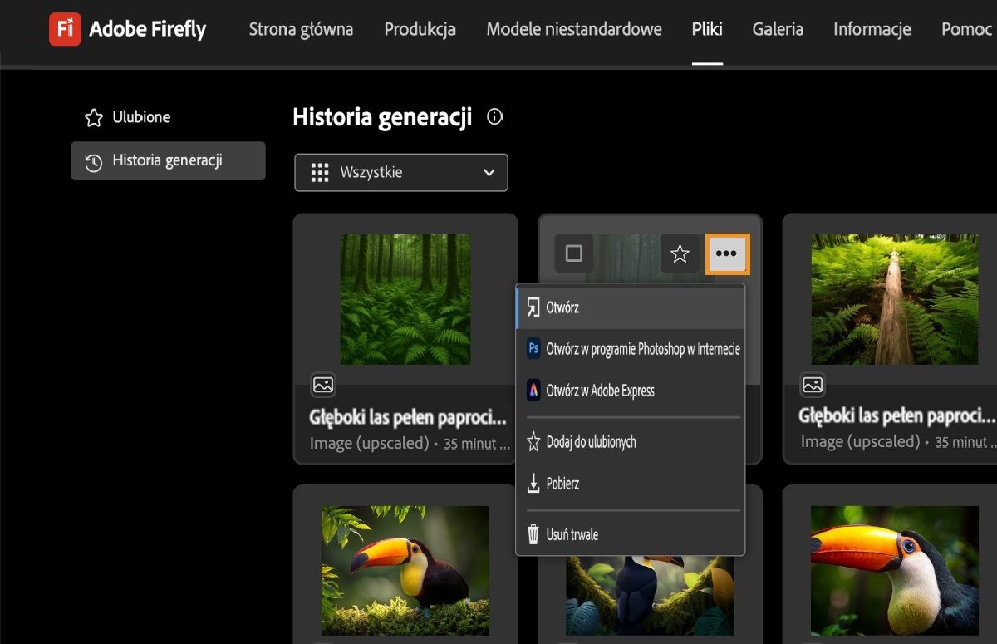Open the Modele niestandardowe tab

point(574,29)
